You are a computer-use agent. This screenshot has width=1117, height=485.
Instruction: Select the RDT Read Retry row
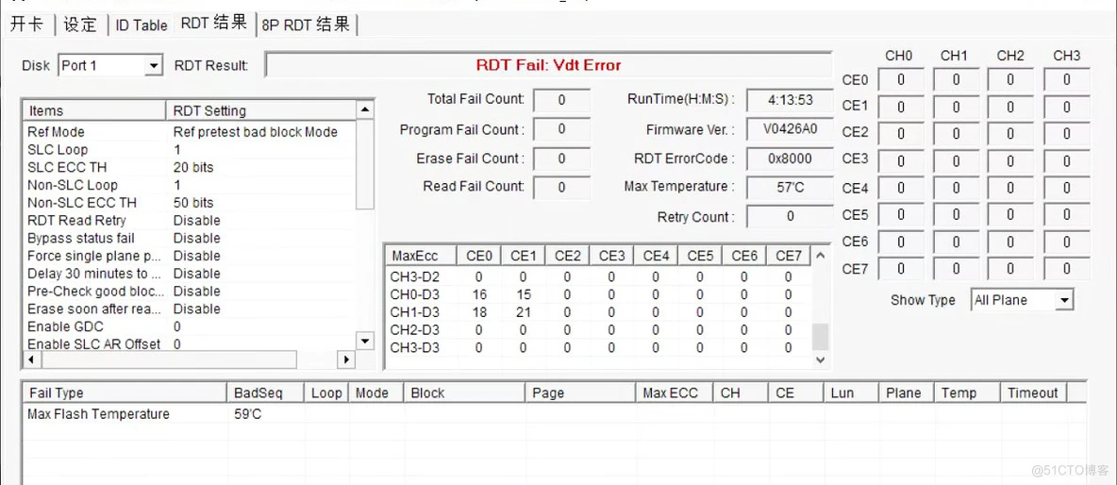point(190,220)
